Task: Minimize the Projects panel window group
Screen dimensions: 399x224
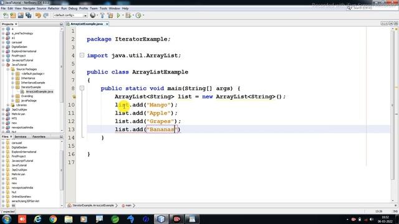Action: tap(61, 24)
